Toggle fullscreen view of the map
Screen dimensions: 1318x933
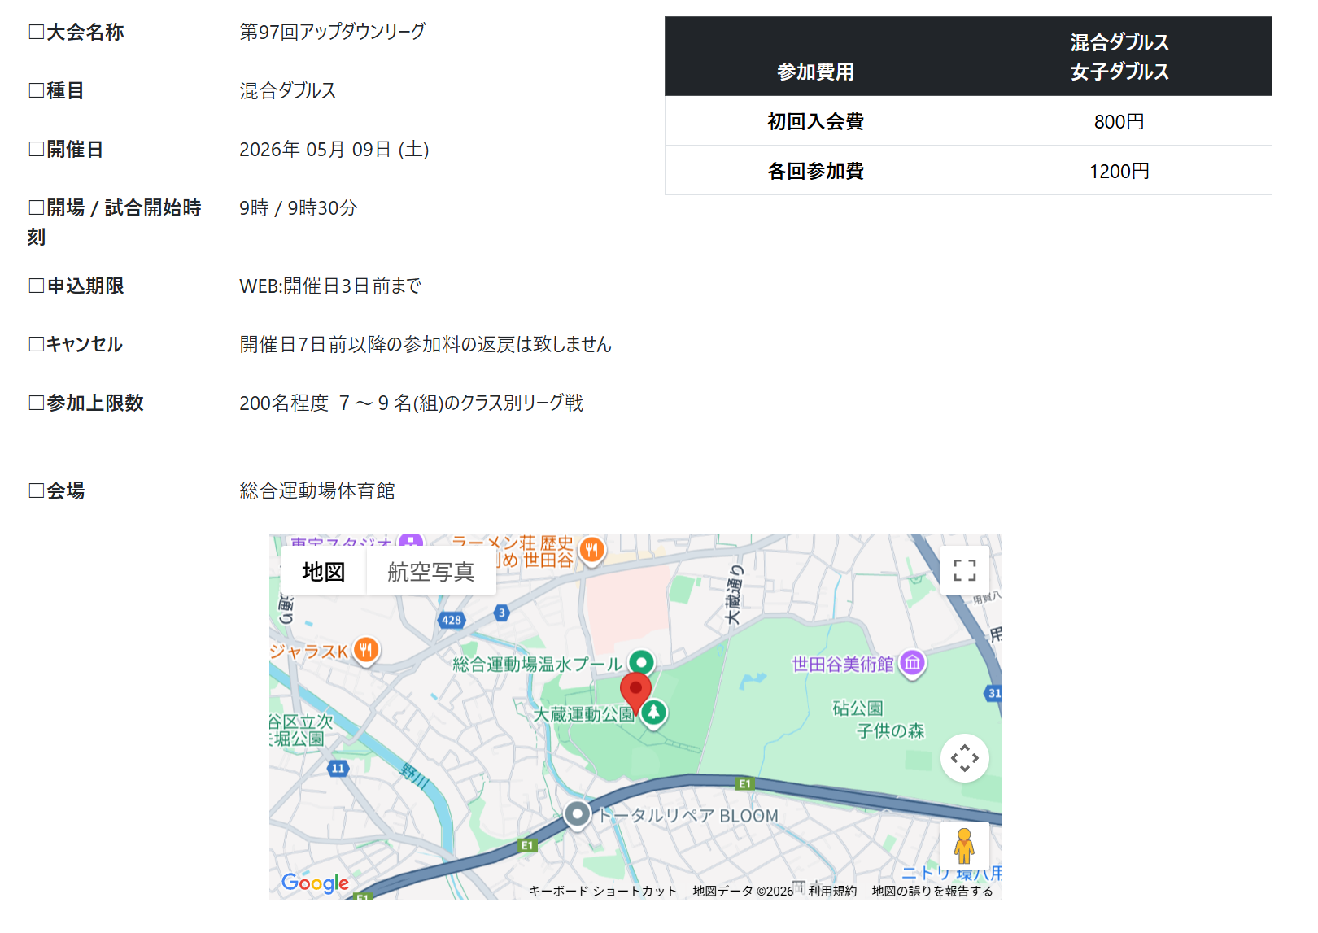(x=964, y=570)
